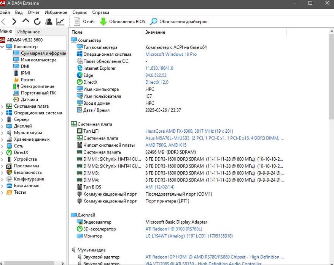Image resolution: width=334 pixels, height=265 pixels.
Task: Click the flame icon next to Разгон
Action: click(16, 80)
